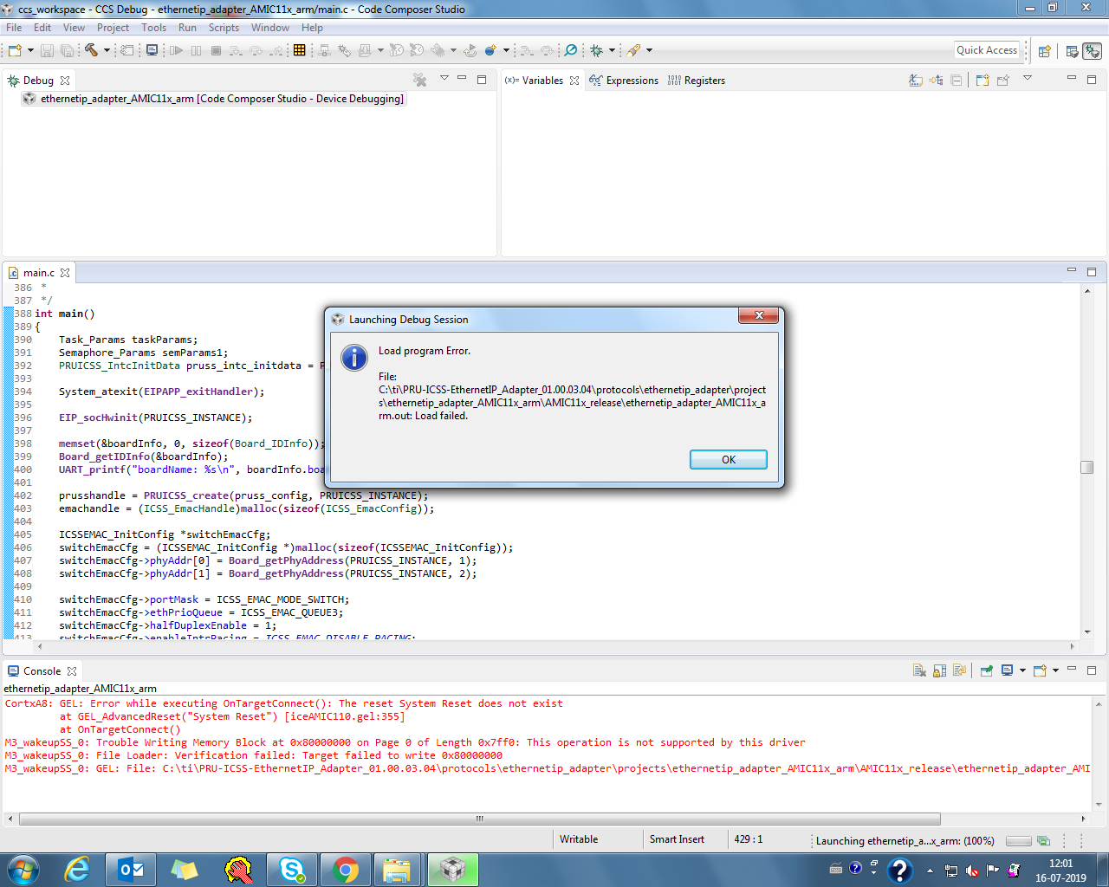Open the Run menu
This screenshot has width=1109, height=887.
tap(187, 28)
